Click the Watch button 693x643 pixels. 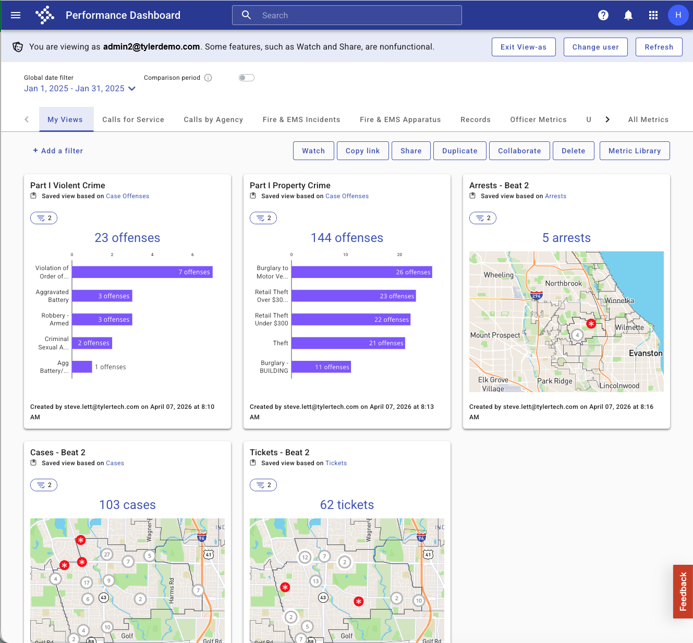pos(313,151)
